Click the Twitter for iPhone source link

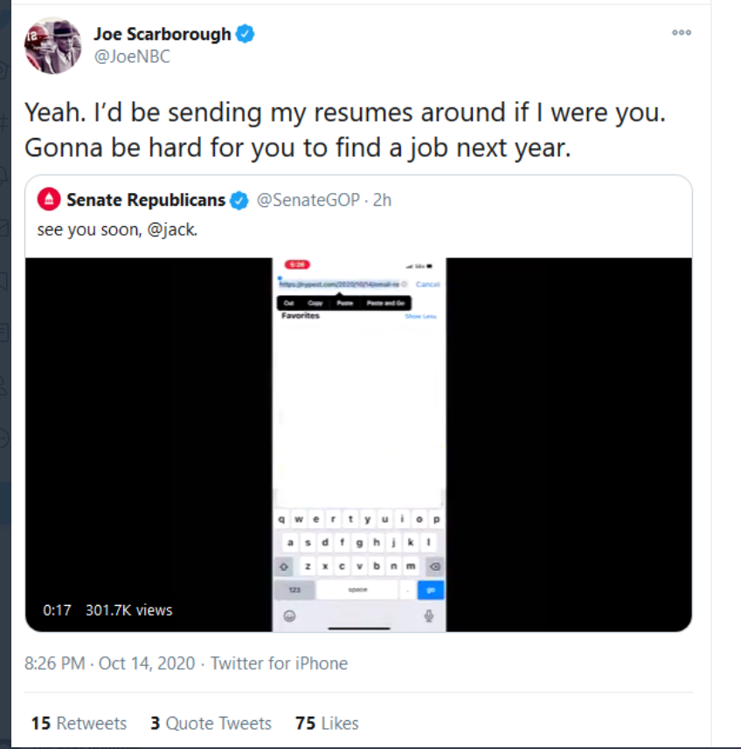click(280, 663)
